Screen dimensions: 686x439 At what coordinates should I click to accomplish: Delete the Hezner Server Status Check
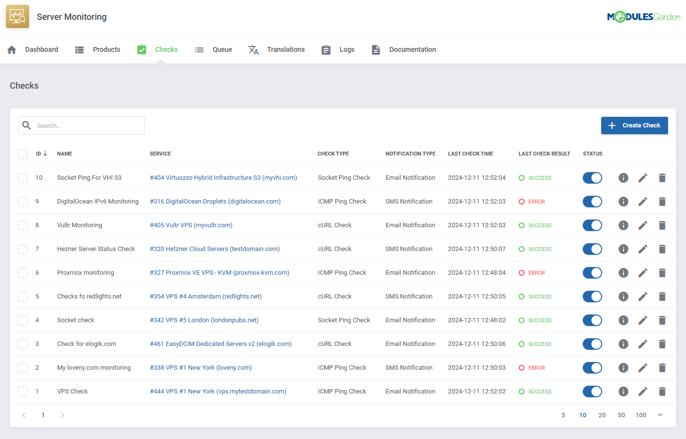pos(662,249)
